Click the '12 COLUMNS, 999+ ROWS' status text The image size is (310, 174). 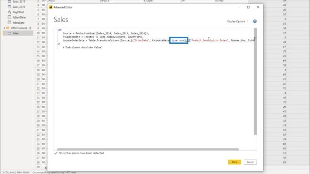click(15, 172)
